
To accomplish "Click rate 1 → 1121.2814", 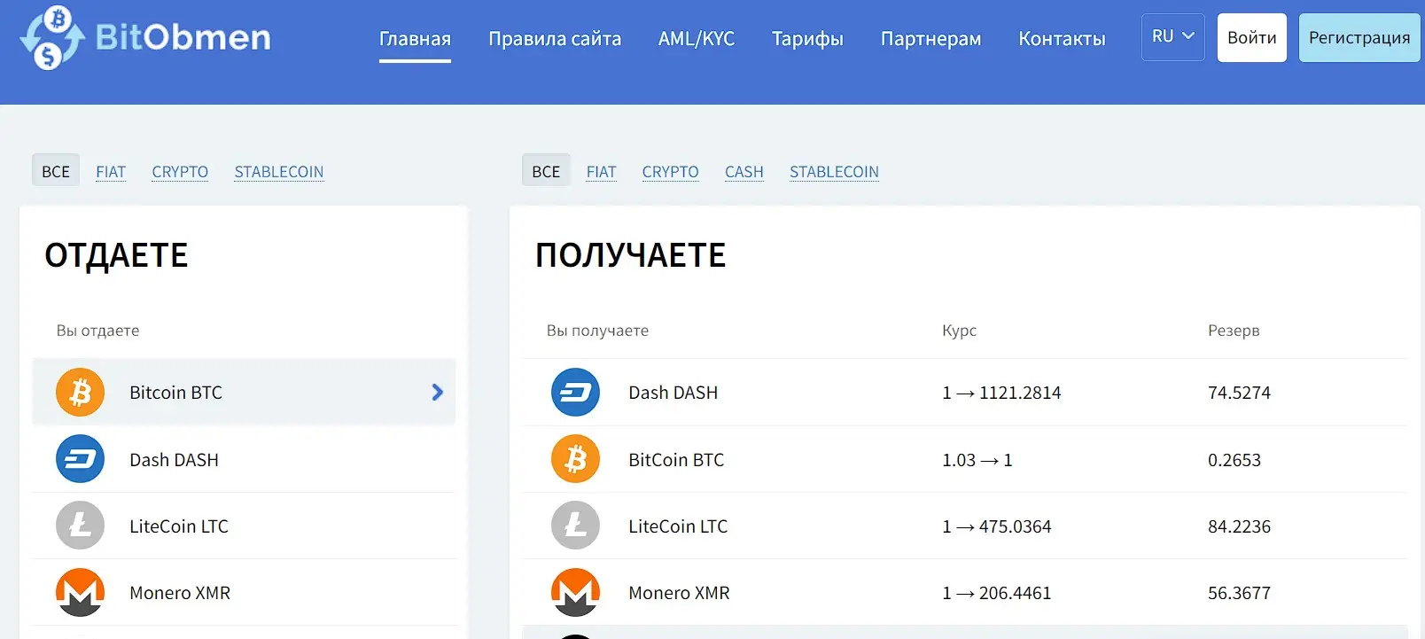I will pos(1001,393).
